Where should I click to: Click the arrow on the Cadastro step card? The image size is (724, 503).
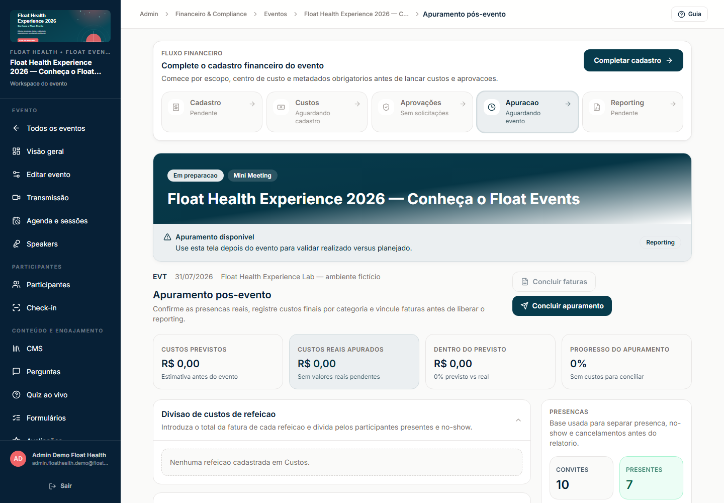point(252,104)
